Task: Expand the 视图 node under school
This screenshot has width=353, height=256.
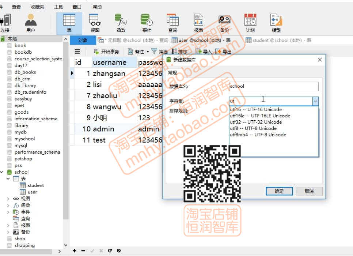Action: (8, 199)
